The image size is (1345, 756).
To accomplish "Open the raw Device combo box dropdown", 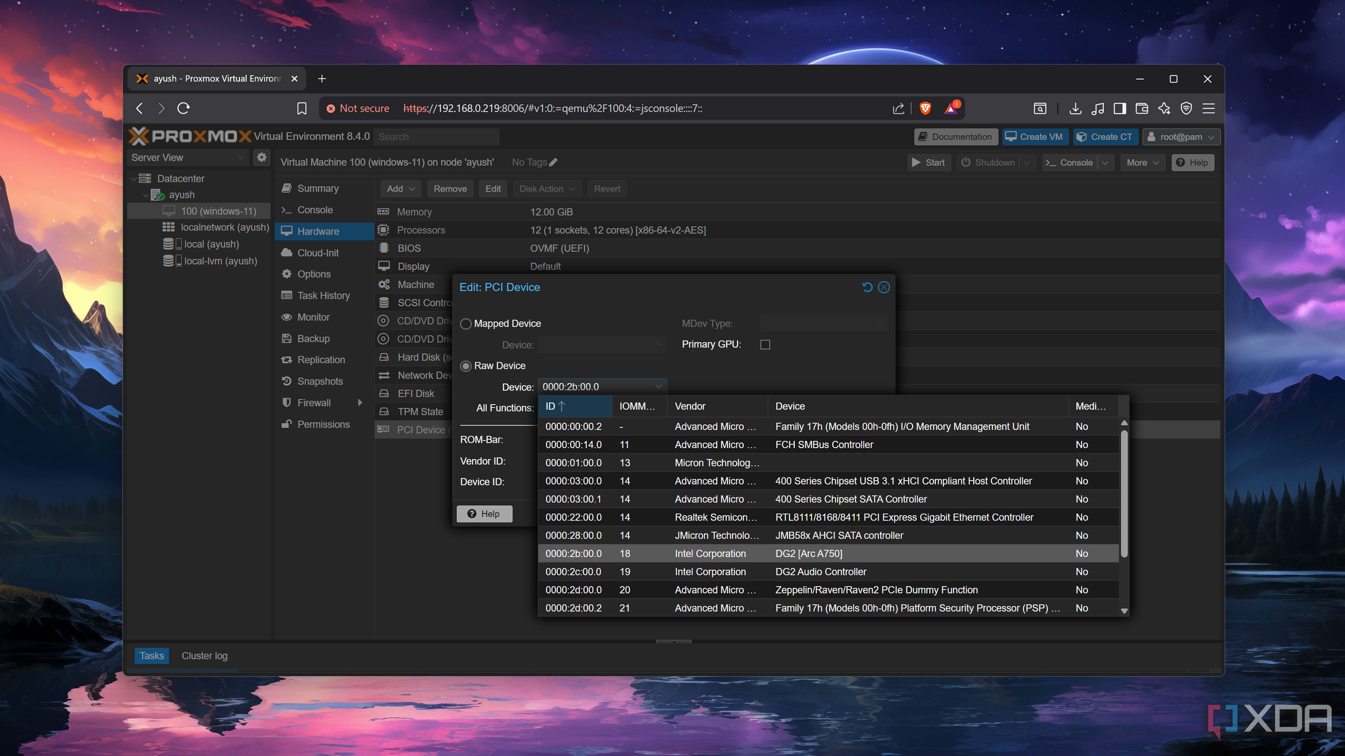I will coord(659,387).
